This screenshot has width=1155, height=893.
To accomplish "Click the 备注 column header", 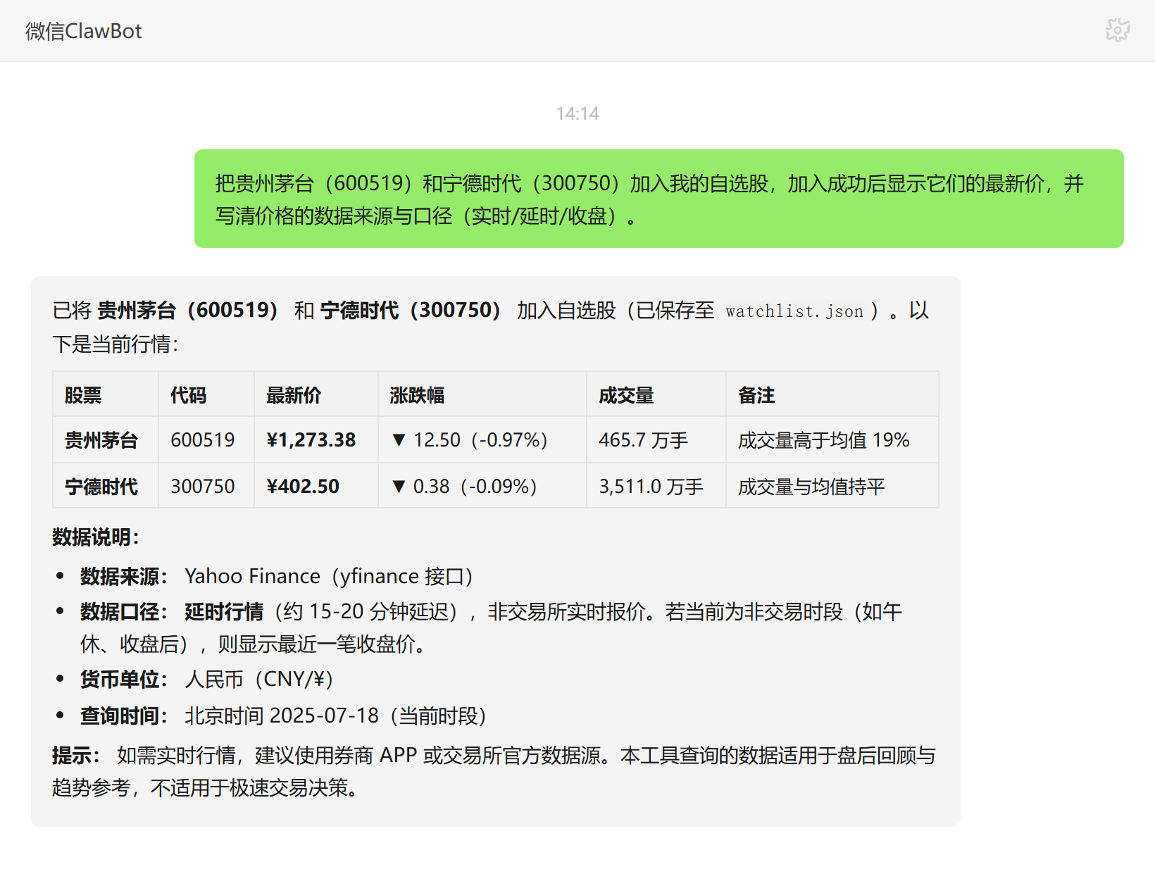I will [x=832, y=394].
